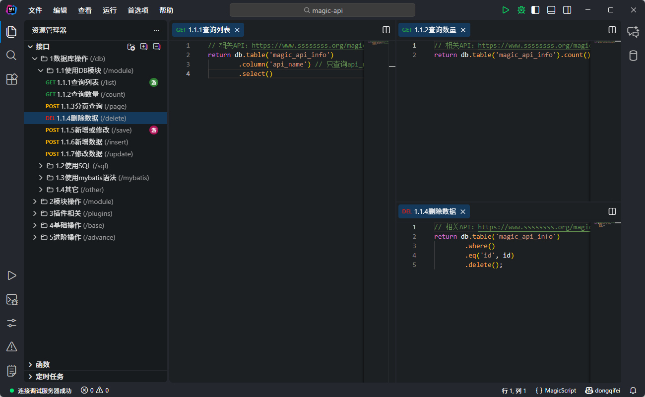Click the dongqifei user in status bar

(x=603, y=391)
